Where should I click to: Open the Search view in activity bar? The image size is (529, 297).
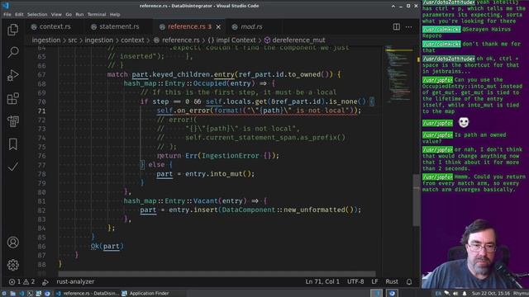point(13,52)
